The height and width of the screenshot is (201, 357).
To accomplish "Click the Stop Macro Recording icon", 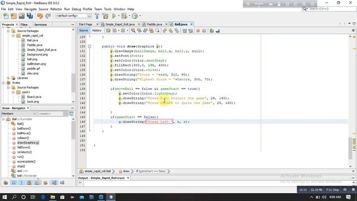I will pos(204,31).
